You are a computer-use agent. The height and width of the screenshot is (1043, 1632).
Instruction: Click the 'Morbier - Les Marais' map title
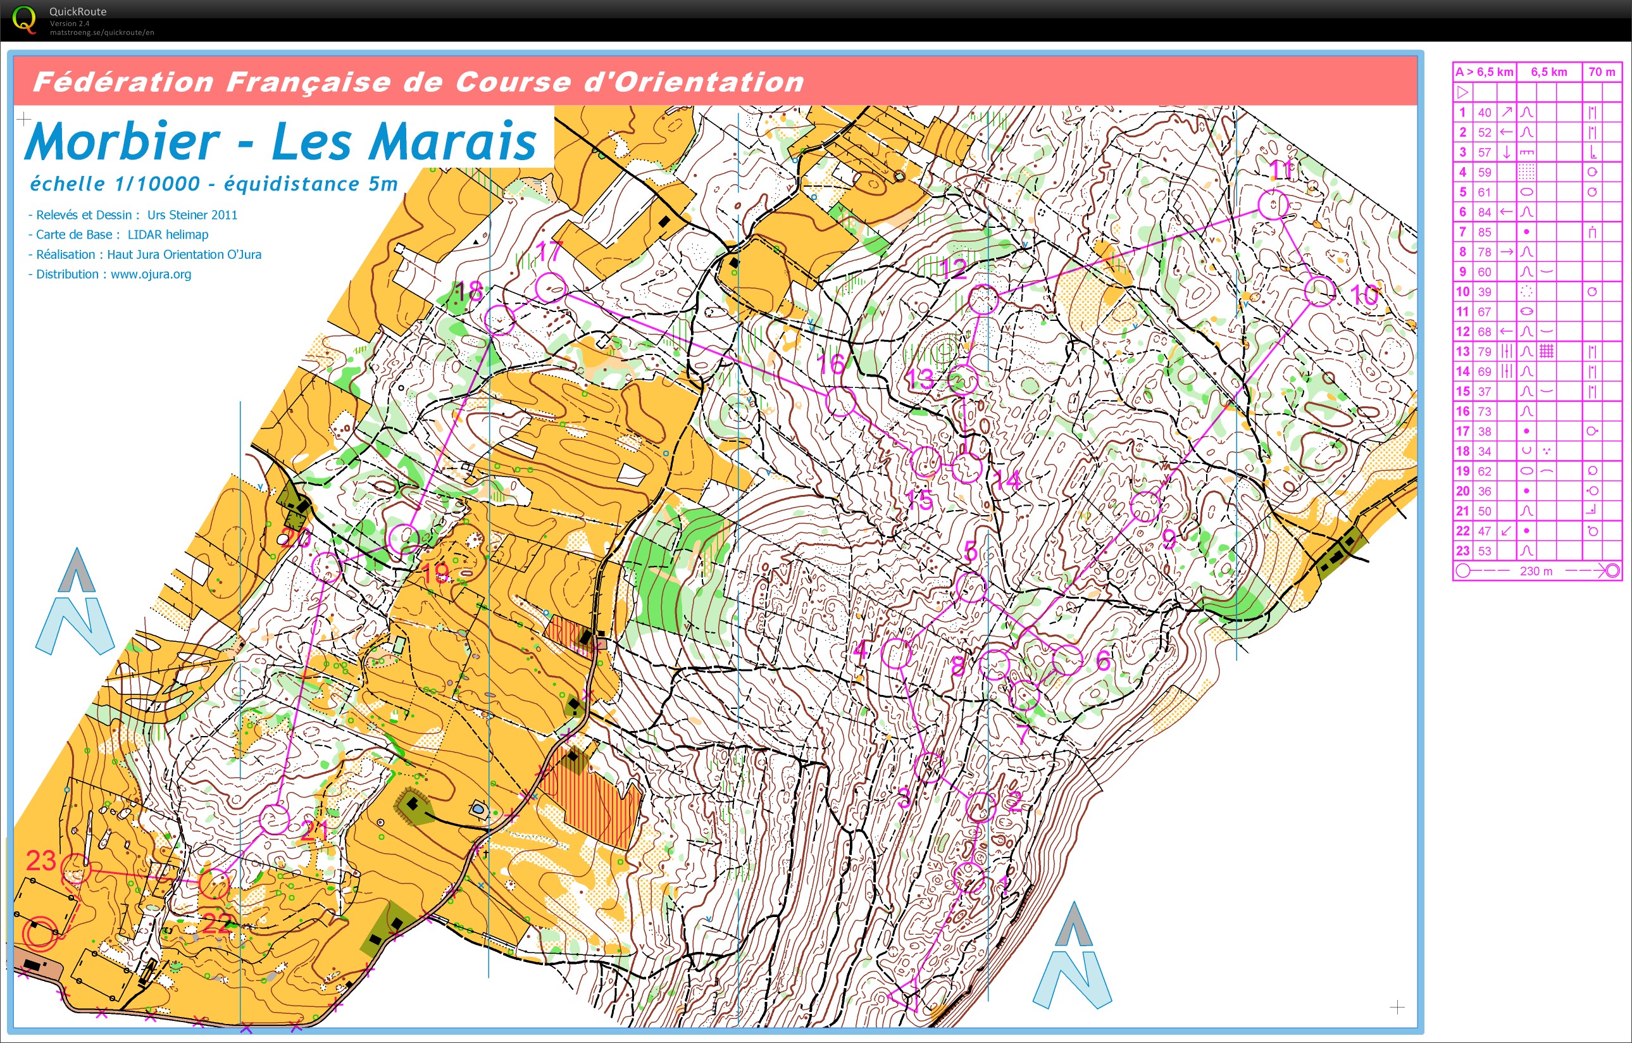[280, 141]
